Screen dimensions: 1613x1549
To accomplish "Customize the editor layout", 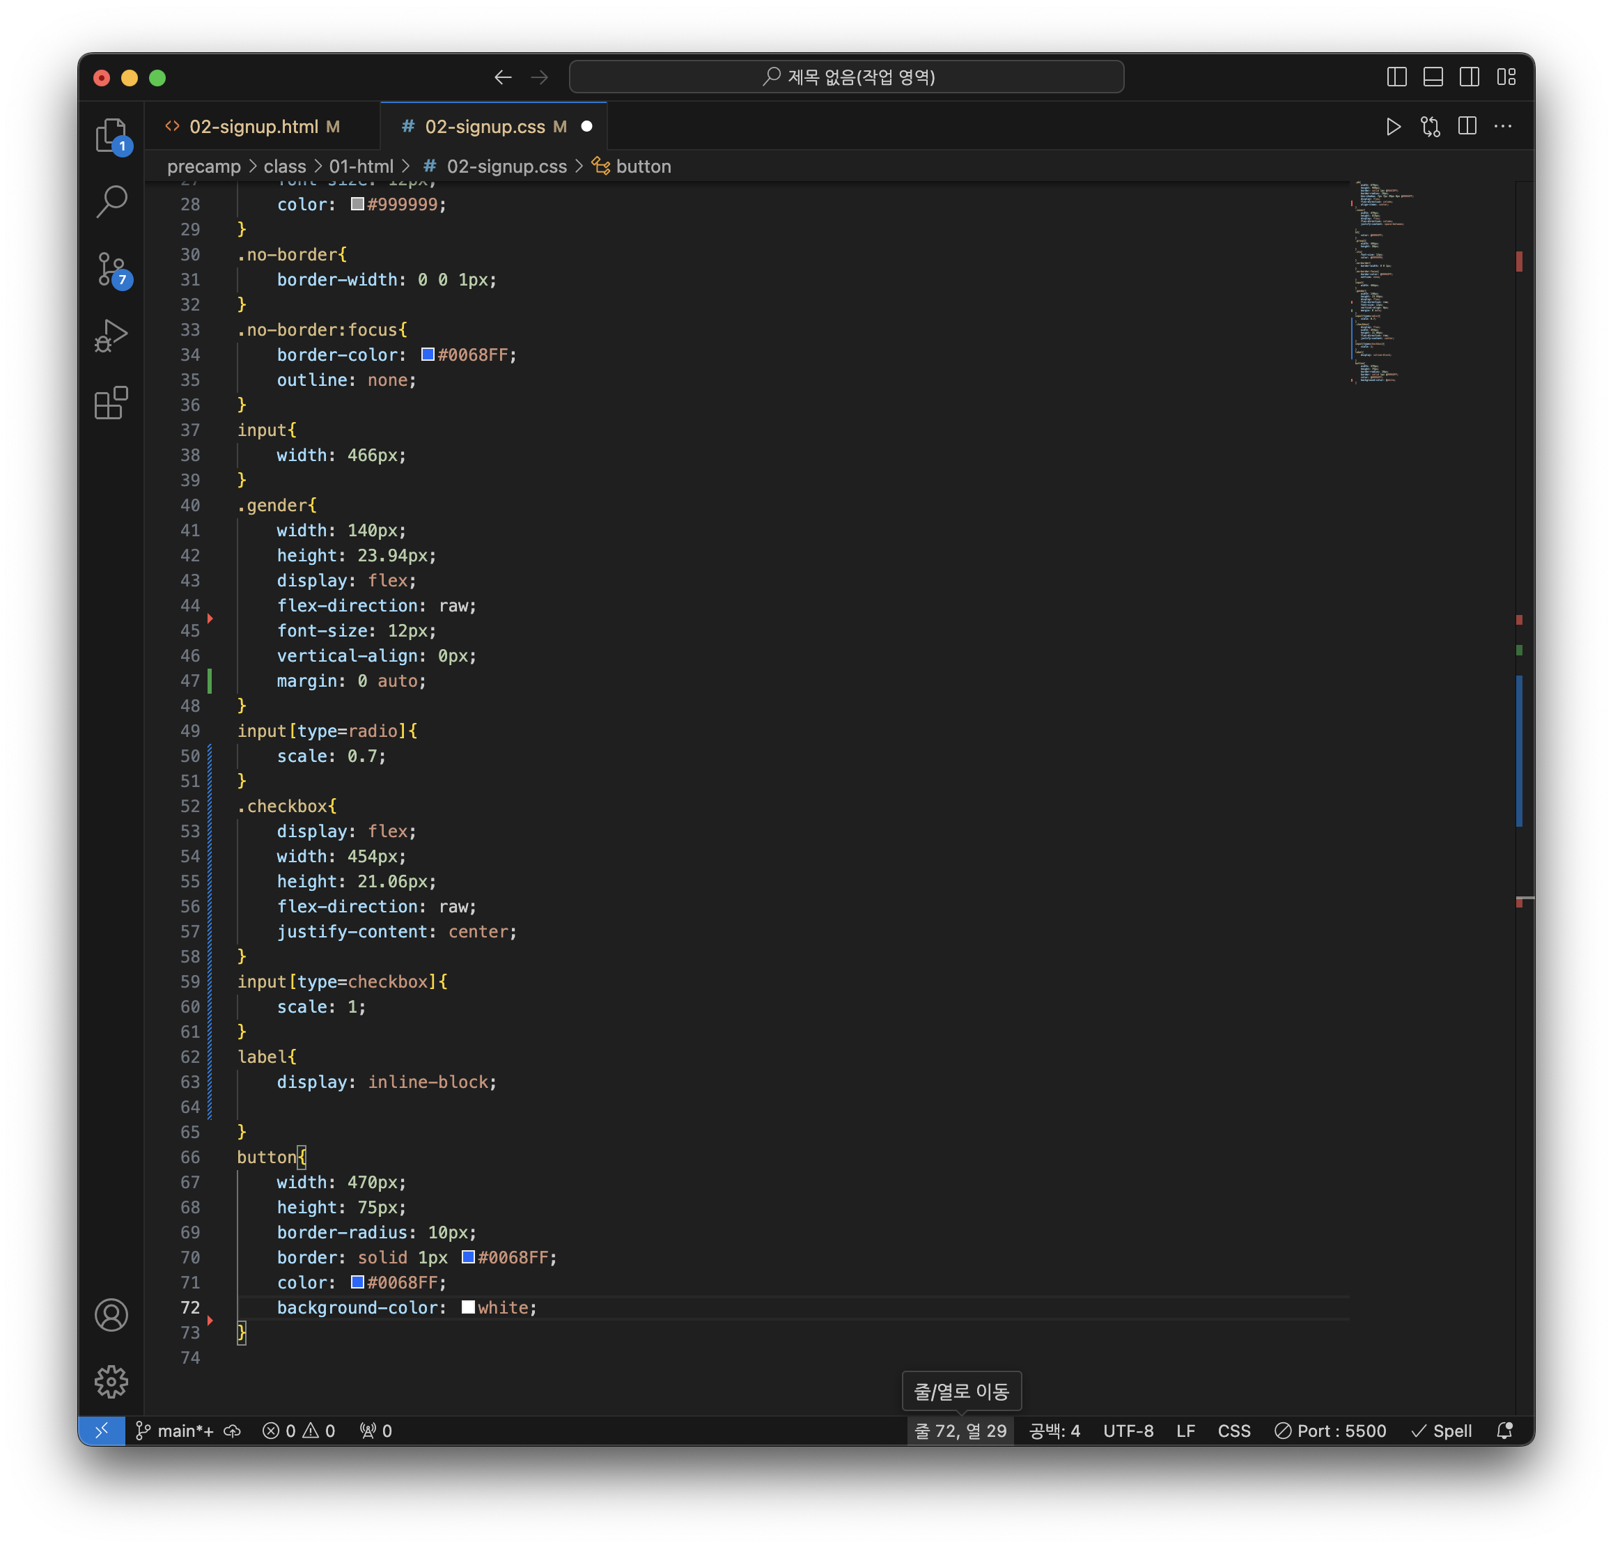I will [1506, 77].
